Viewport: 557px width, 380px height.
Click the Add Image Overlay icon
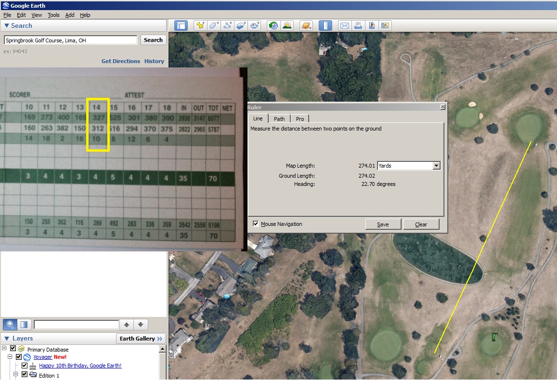pyautogui.click(x=241, y=26)
